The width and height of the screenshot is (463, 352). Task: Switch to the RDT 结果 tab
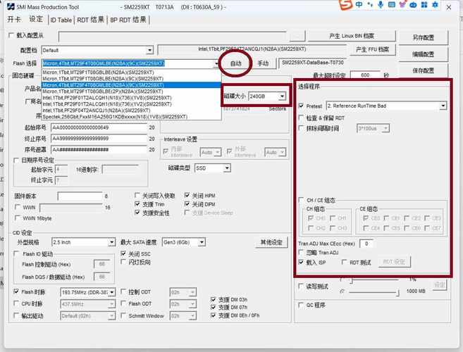click(x=91, y=20)
